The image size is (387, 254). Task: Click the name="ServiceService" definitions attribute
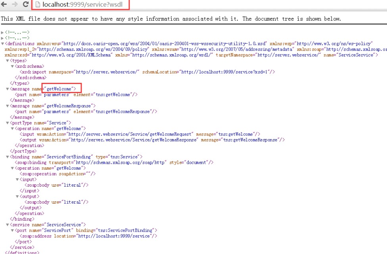coord(349,55)
